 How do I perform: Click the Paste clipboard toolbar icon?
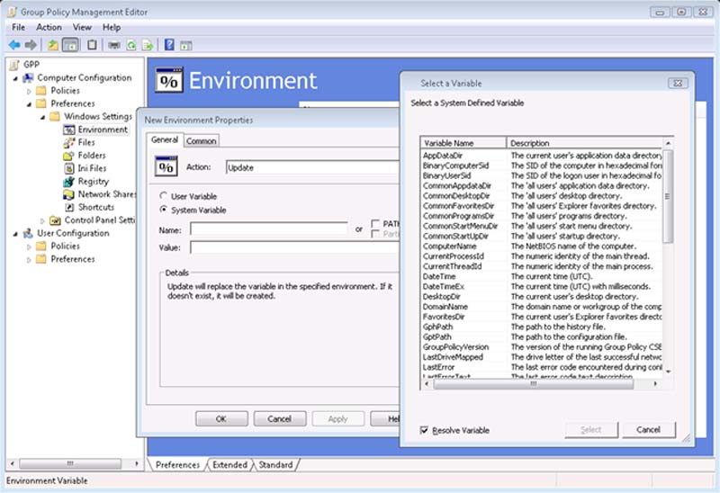[x=92, y=45]
